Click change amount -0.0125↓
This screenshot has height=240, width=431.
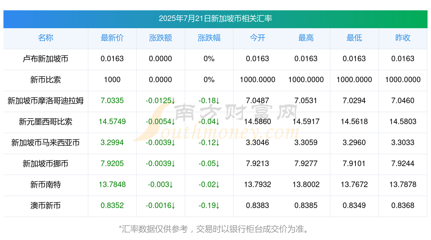pyautogui.click(x=160, y=101)
